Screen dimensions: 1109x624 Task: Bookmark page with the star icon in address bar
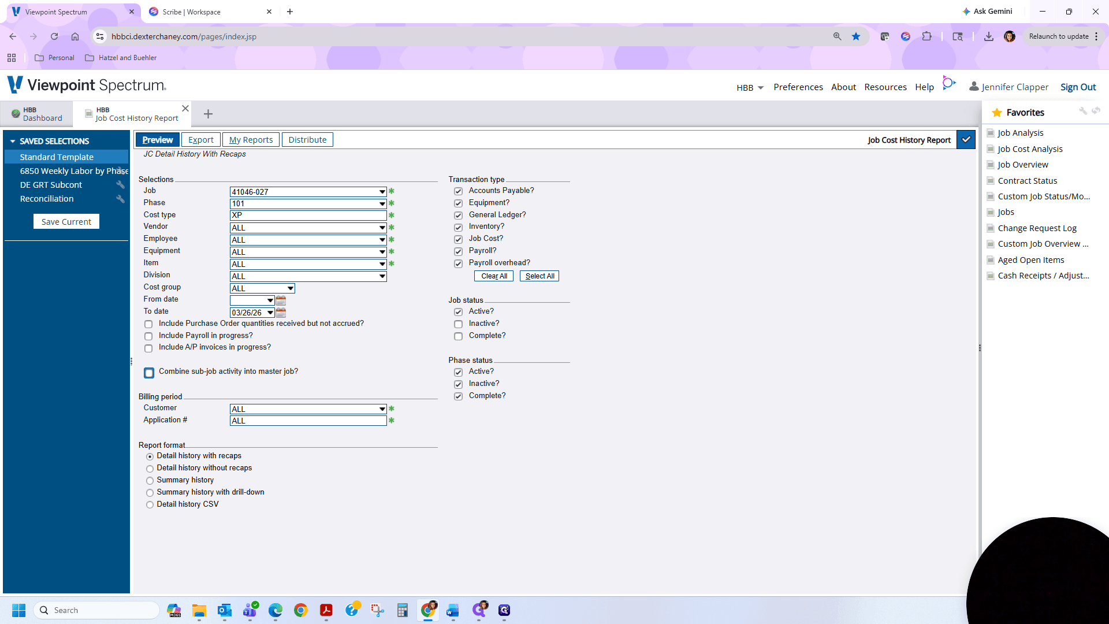856,36
